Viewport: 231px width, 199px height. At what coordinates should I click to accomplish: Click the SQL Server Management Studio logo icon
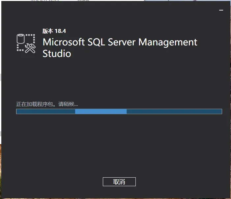26,43
